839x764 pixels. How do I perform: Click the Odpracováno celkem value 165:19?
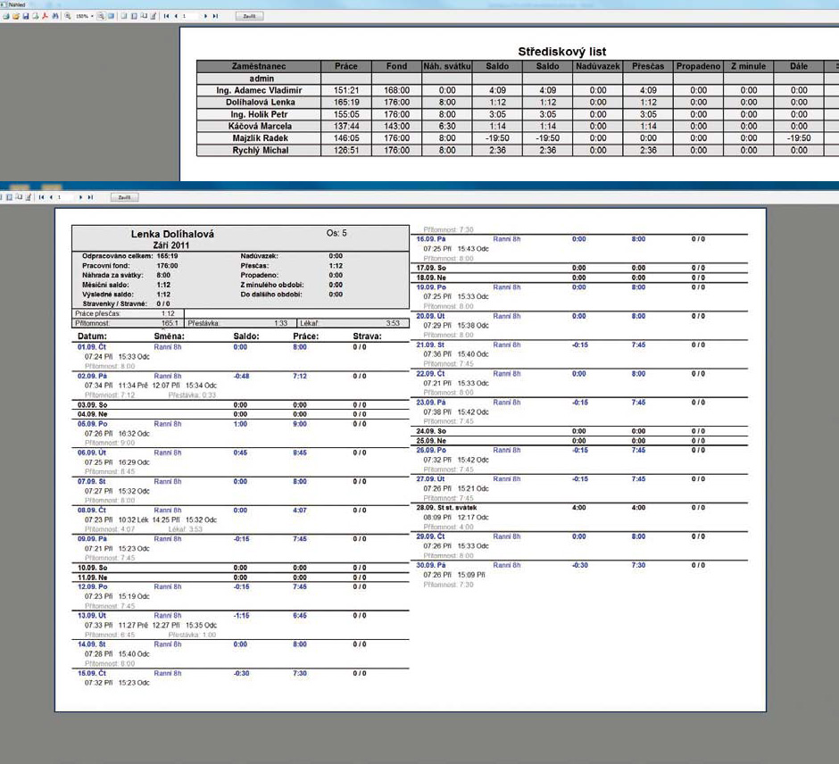168,256
